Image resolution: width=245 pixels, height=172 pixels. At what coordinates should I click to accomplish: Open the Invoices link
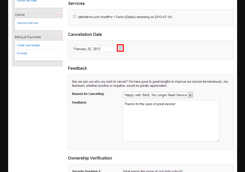(x=22, y=53)
